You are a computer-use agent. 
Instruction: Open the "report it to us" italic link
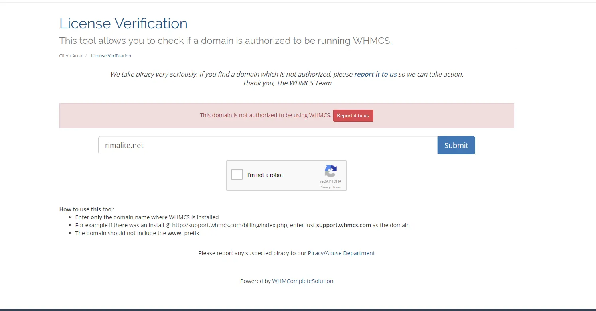click(x=375, y=74)
